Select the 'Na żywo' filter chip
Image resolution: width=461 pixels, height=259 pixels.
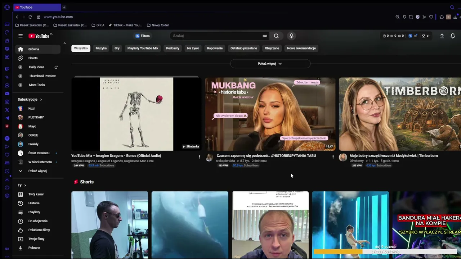(x=193, y=48)
